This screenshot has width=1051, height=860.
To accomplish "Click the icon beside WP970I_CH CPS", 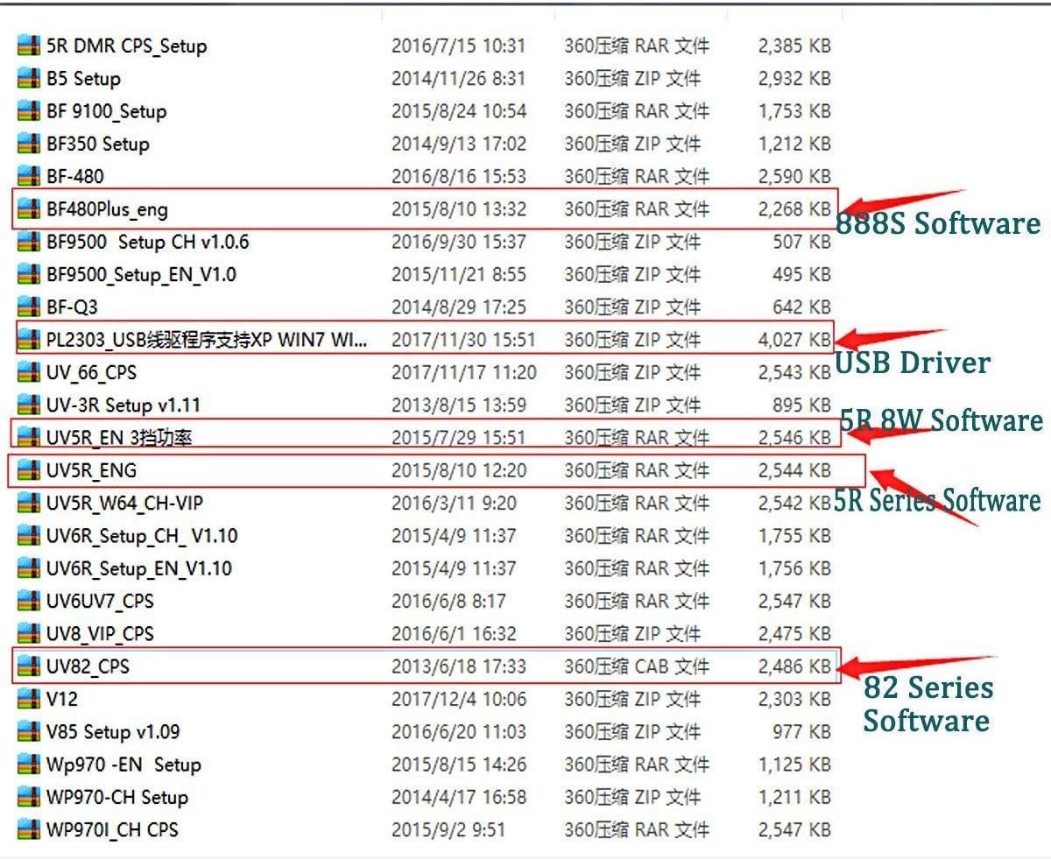I will point(30,830).
